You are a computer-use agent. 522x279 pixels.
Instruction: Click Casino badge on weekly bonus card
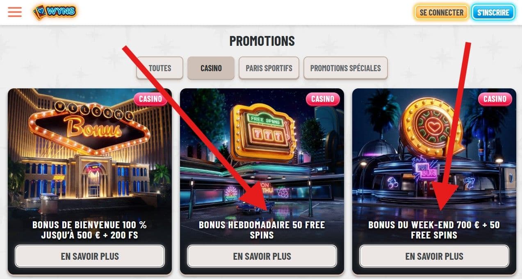[x=323, y=99]
